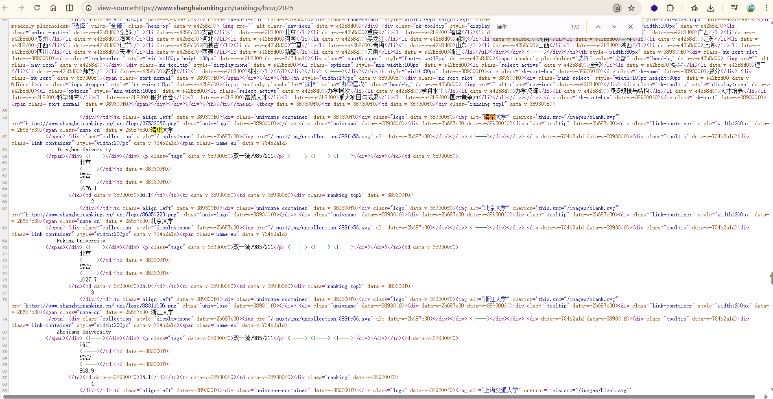Click the 上海交通大学 alt text
This screenshot has width=773, height=399.
[501, 390]
